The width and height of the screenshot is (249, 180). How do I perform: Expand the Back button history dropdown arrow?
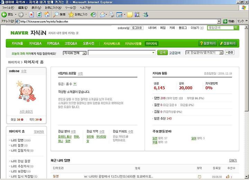(16, 15)
